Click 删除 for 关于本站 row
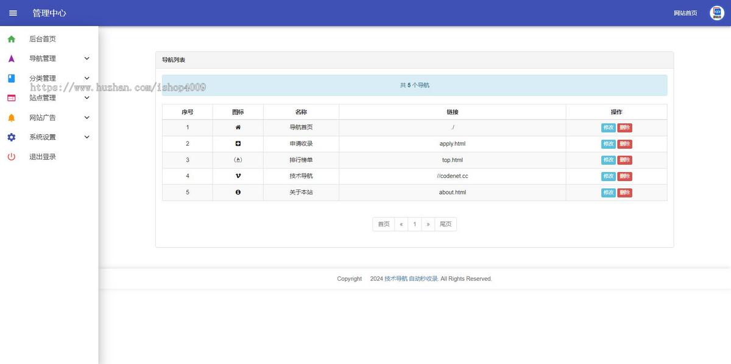731x364 pixels. pos(624,193)
